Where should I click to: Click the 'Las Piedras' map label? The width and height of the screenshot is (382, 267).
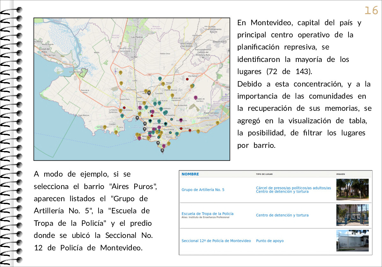(137, 37)
